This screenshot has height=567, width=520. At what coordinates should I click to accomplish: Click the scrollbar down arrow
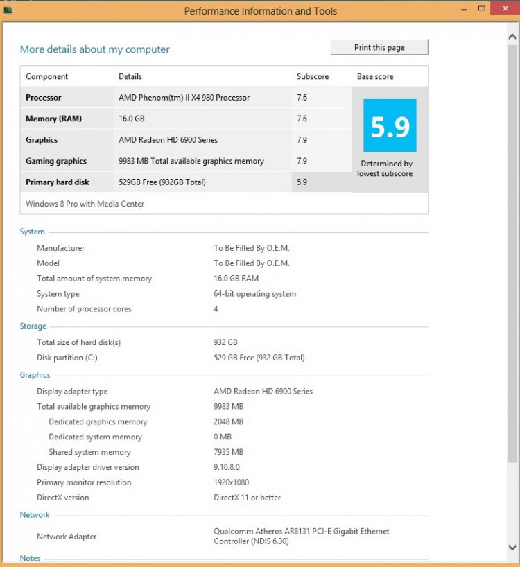click(x=512, y=547)
